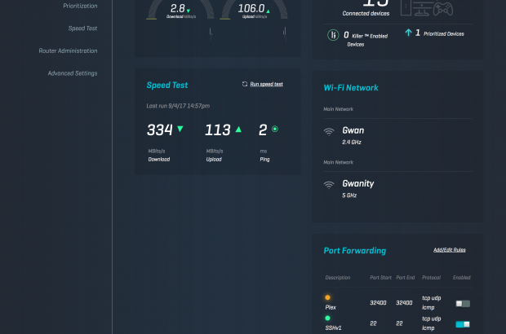Click the Run speed test link
This screenshot has height=334, width=506.
(266, 84)
